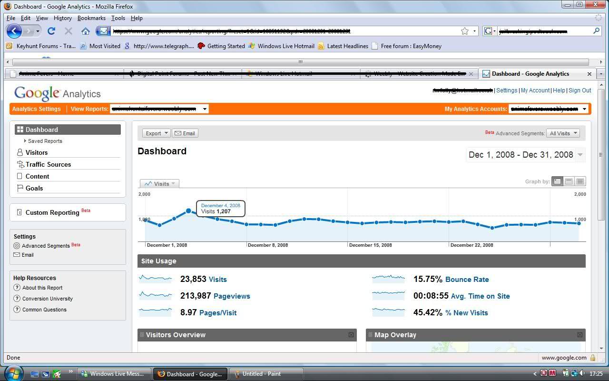Select Traffic Sources in sidebar
This screenshot has width=609, height=381.
pyautogui.click(x=48, y=165)
